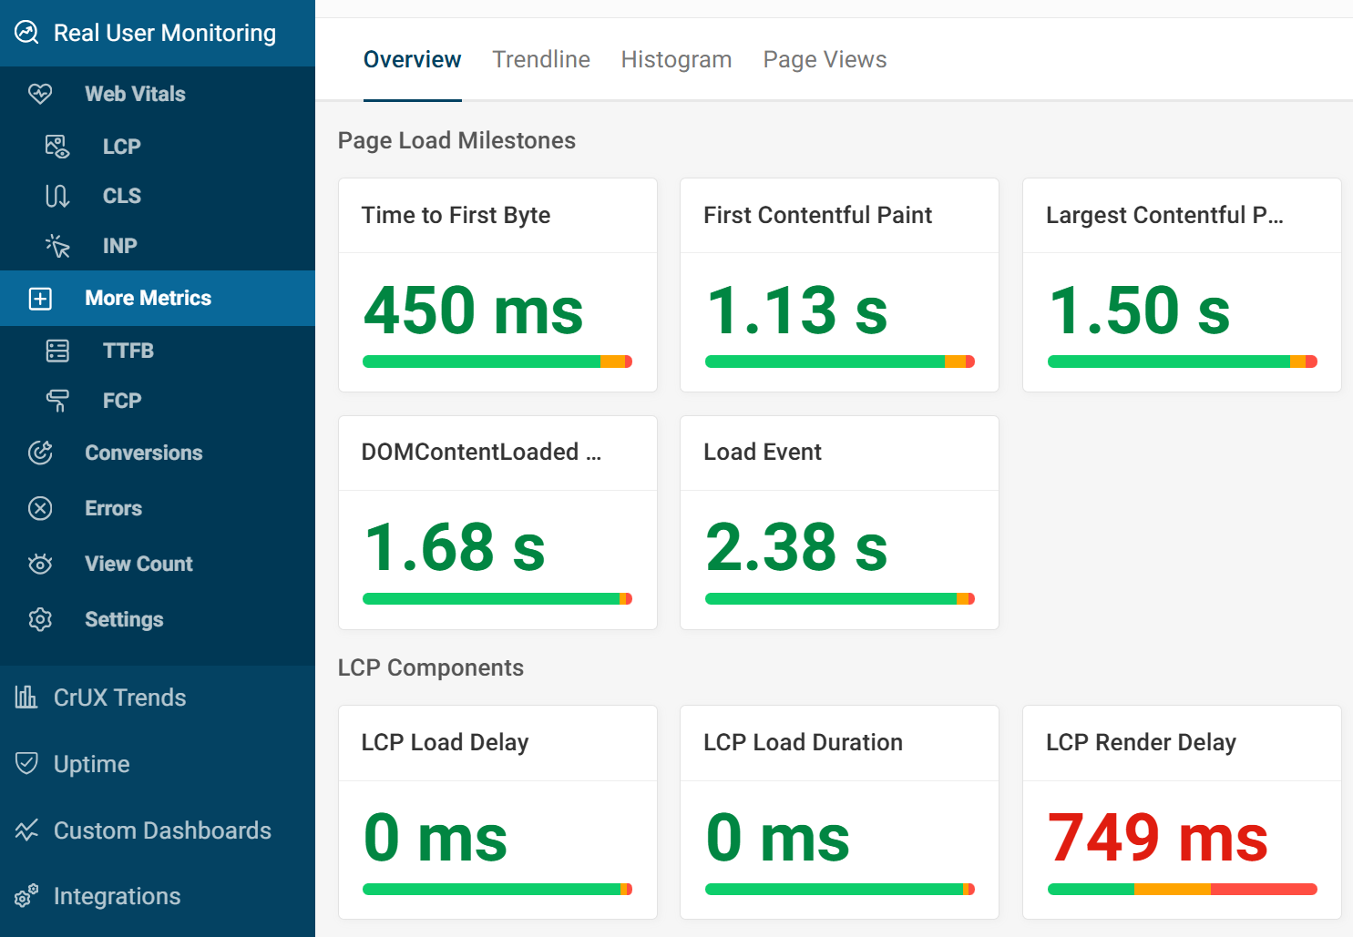
Task: Click the FCP paint roller icon
Action: click(57, 401)
